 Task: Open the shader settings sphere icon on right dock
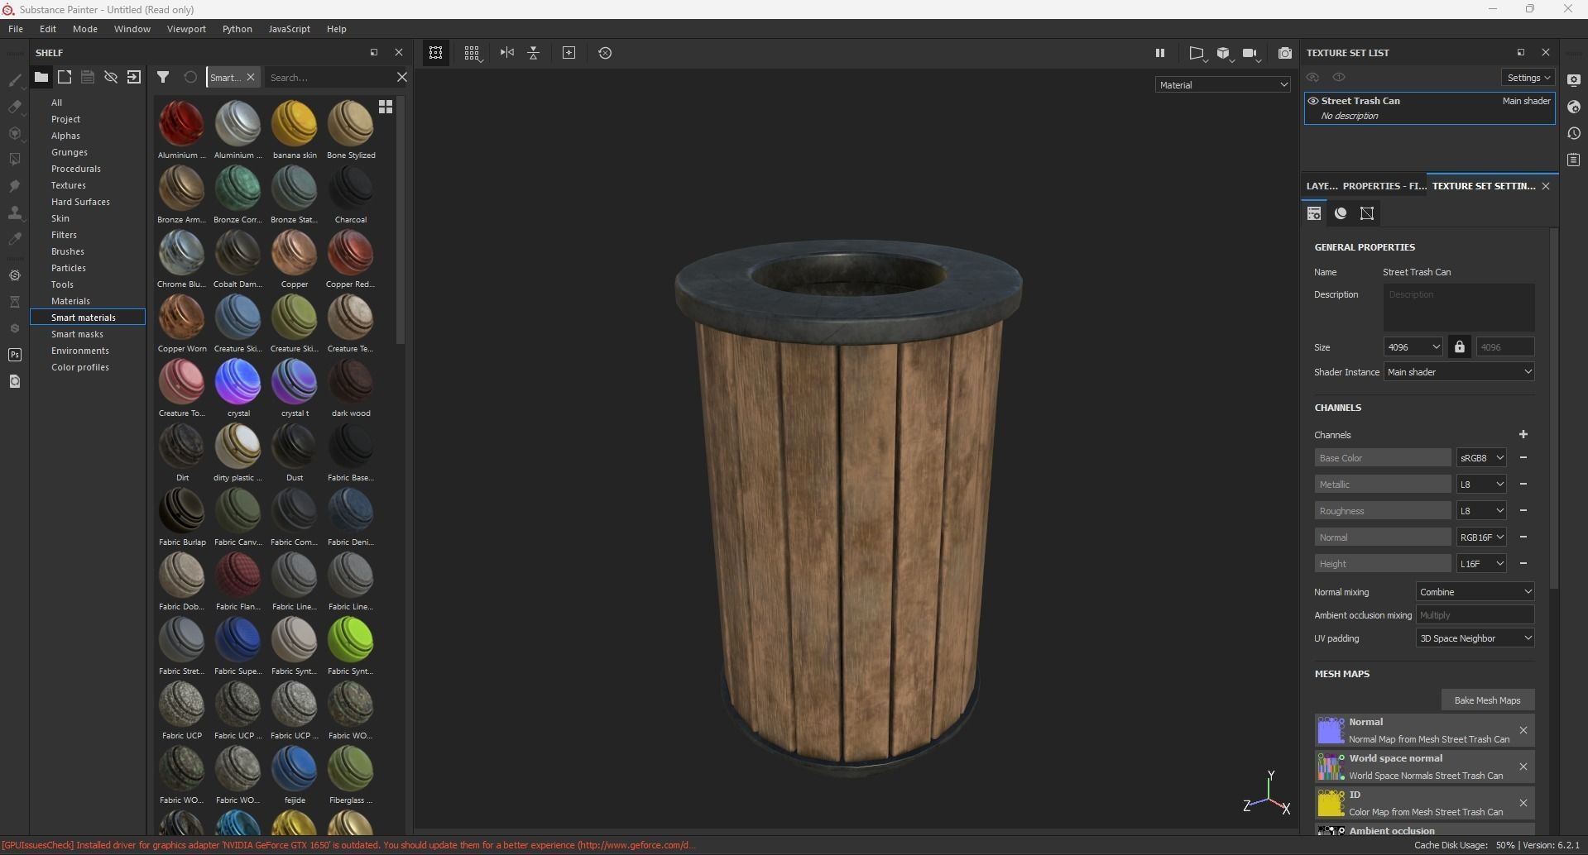(1574, 107)
